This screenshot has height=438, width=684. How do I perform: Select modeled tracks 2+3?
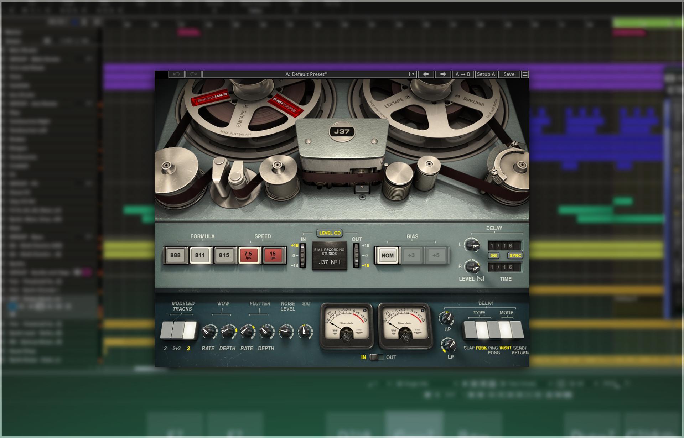[x=178, y=330]
